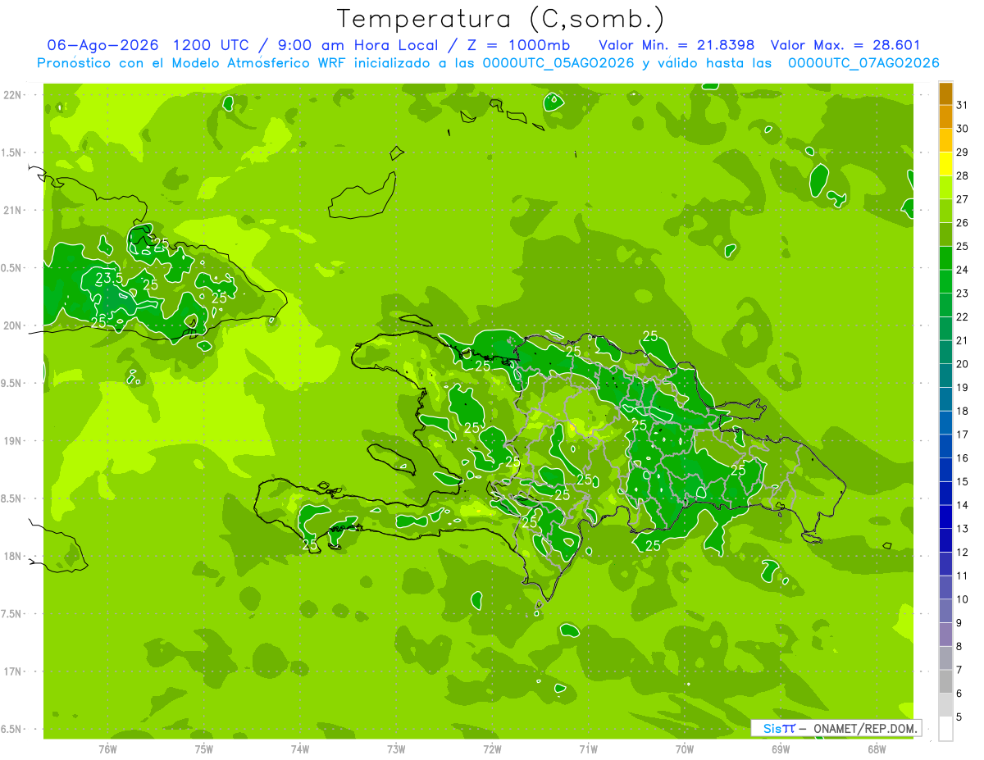The height and width of the screenshot is (760, 984).
Task: Click the 22N latitude axis label
Action: point(14,95)
